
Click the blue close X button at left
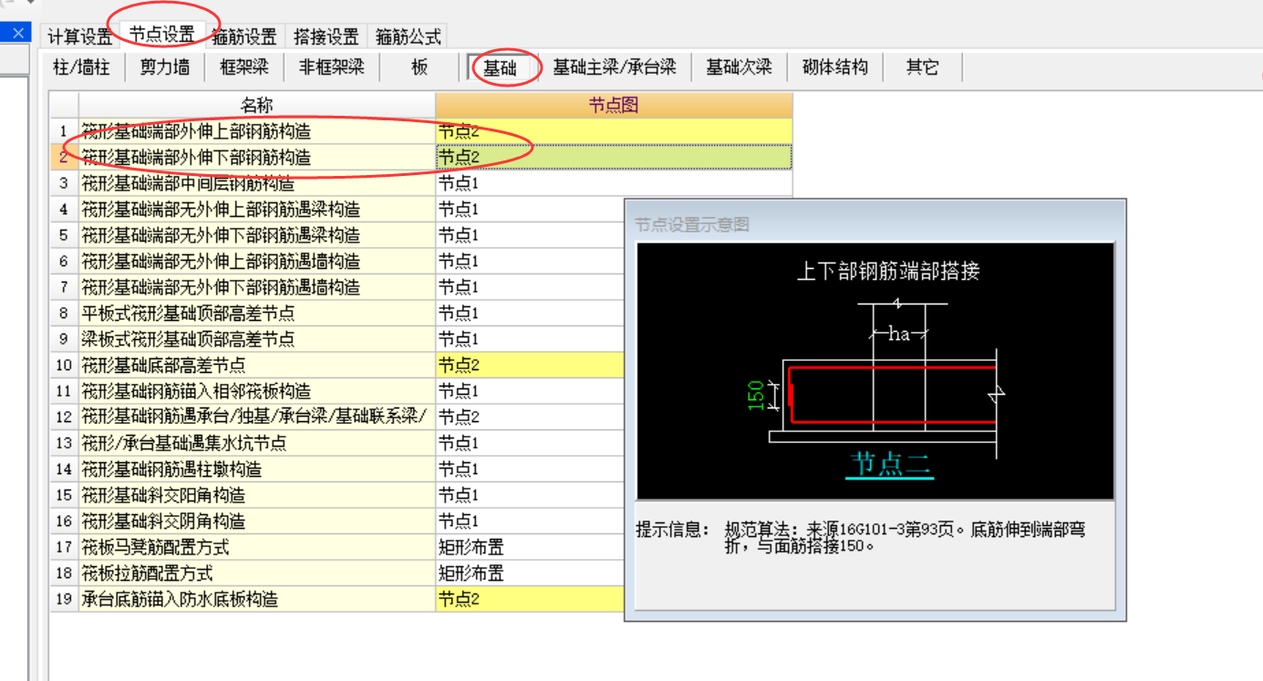tap(17, 33)
